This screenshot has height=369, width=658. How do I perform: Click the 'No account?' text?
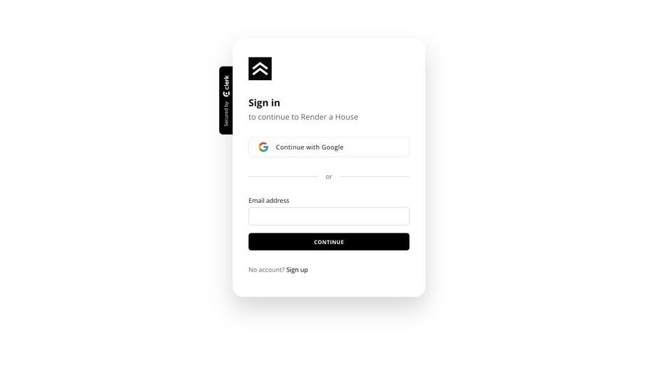[267, 270]
